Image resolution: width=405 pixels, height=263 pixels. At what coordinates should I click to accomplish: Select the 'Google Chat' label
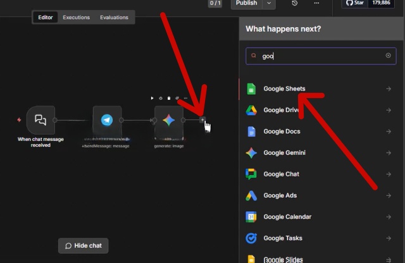click(281, 174)
